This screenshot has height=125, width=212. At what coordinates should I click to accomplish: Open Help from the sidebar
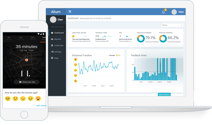pos(57,58)
